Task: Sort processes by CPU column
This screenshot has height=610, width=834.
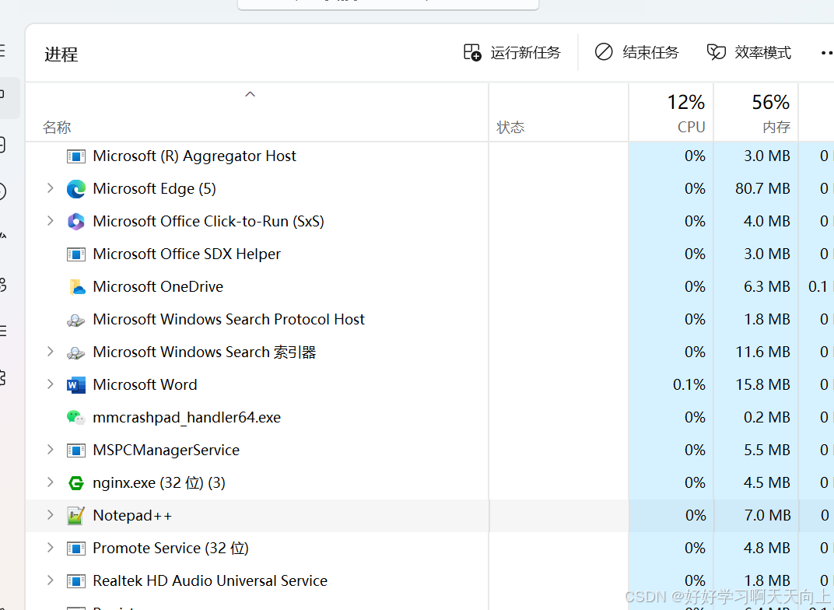Action: tap(691, 127)
